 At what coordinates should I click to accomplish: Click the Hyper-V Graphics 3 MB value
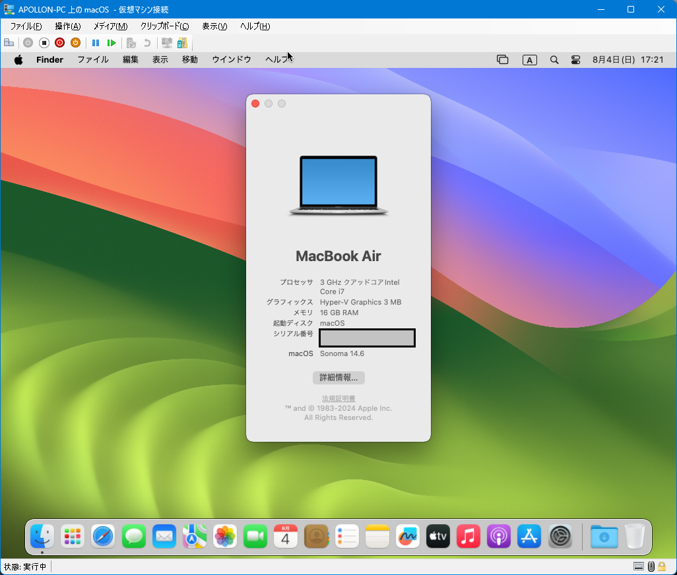[x=360, y=302]
